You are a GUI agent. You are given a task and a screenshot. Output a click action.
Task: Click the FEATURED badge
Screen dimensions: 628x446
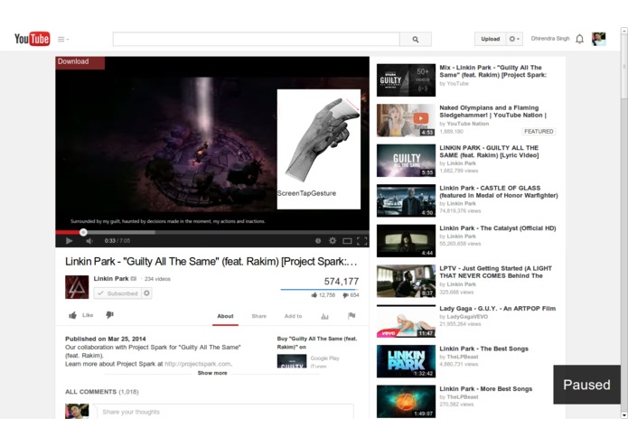[x=539, y=131]
